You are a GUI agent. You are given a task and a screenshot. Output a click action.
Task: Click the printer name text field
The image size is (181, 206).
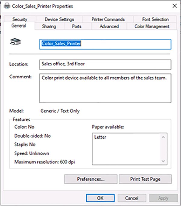click(105, 44)
